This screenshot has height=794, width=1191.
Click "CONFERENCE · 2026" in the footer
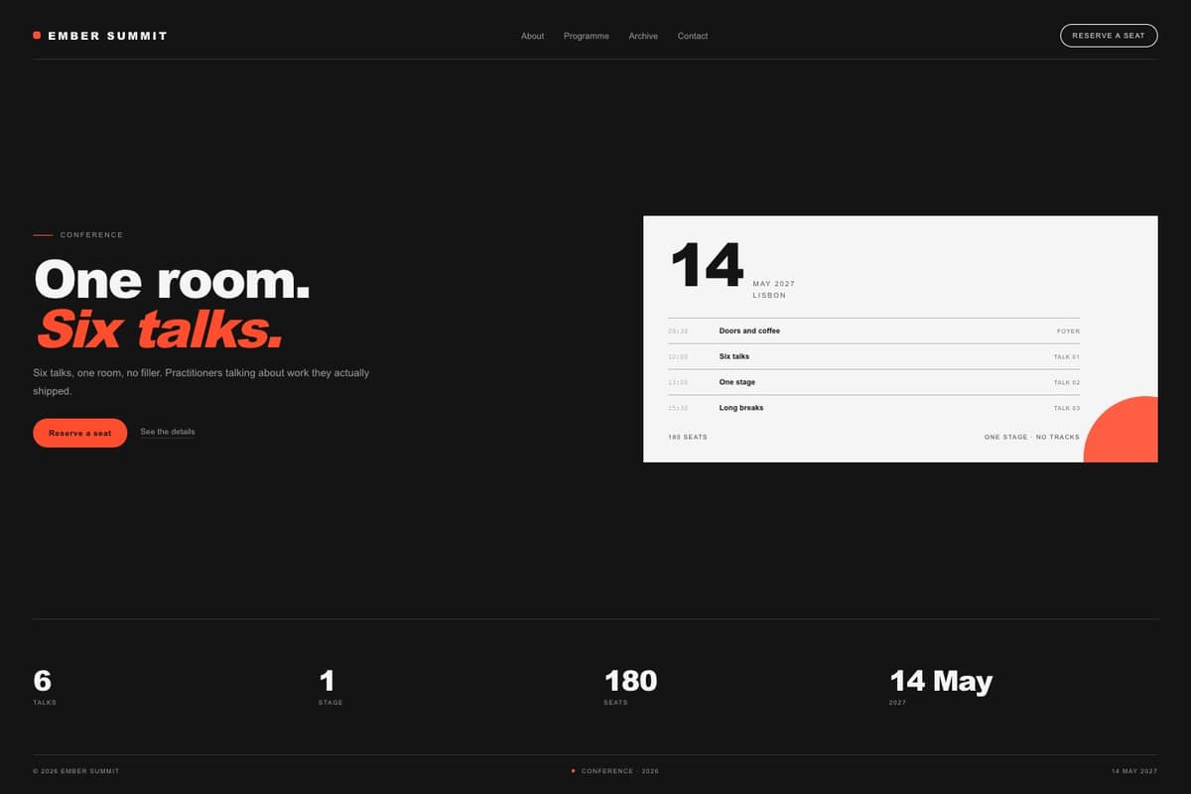620,771
